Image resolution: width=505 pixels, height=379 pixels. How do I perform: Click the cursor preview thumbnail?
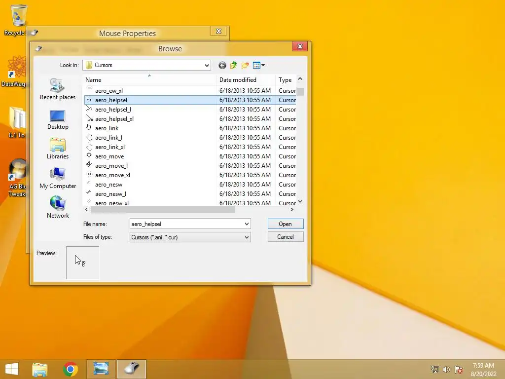(82, 263)
